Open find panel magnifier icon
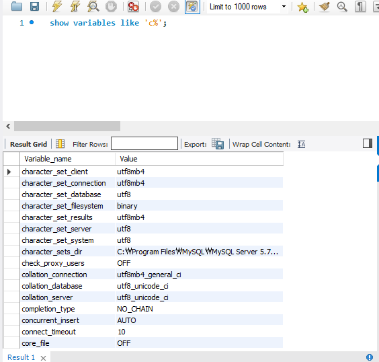The width and height of the screenshot is (379, 362). coord(342,7)
